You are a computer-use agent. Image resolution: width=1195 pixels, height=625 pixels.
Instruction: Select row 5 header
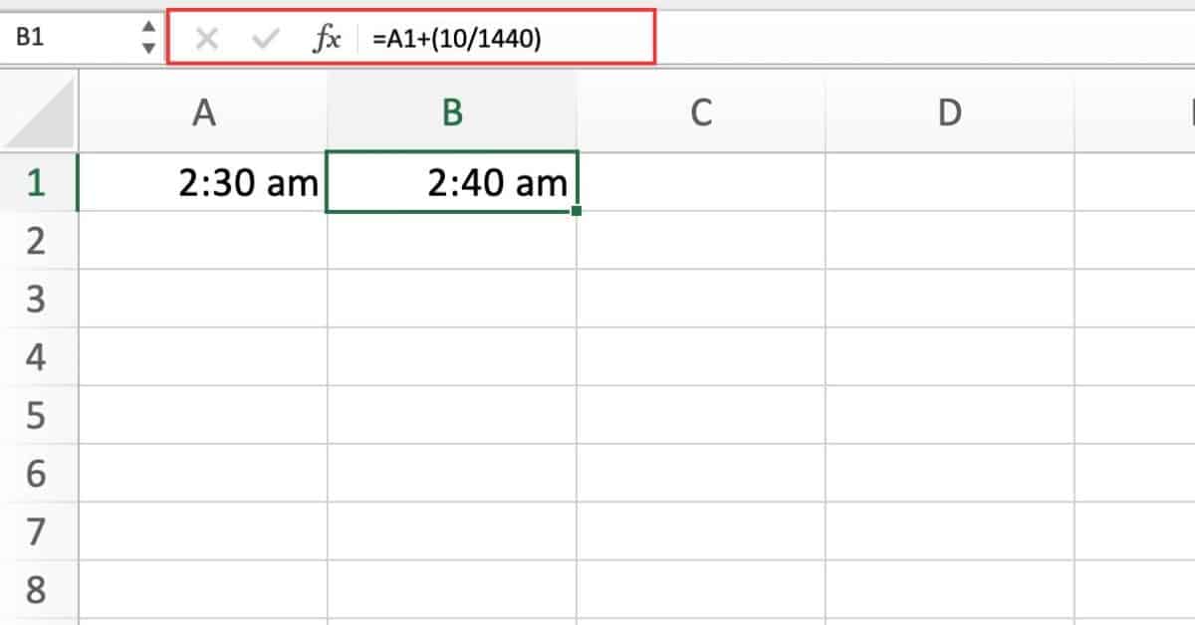point(36,415)
